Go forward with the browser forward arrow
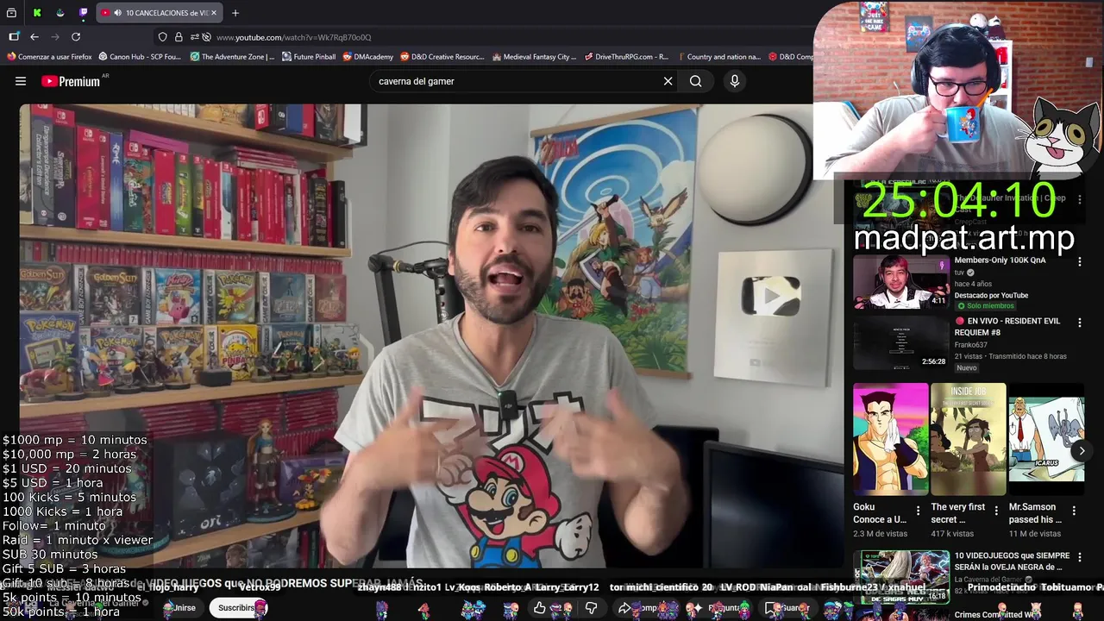This screenshot has height=621, width=1104. click(x=55, y=37)
